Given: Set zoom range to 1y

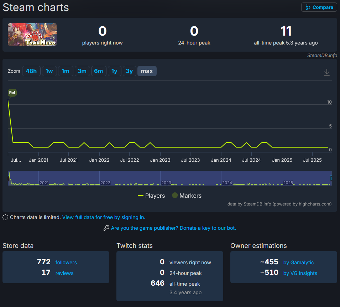Looking at the screenshot, I should click(x=115, y=71).
